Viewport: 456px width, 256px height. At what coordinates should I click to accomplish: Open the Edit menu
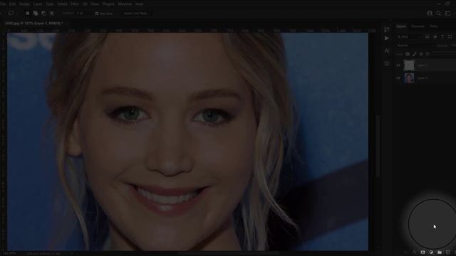13,4
